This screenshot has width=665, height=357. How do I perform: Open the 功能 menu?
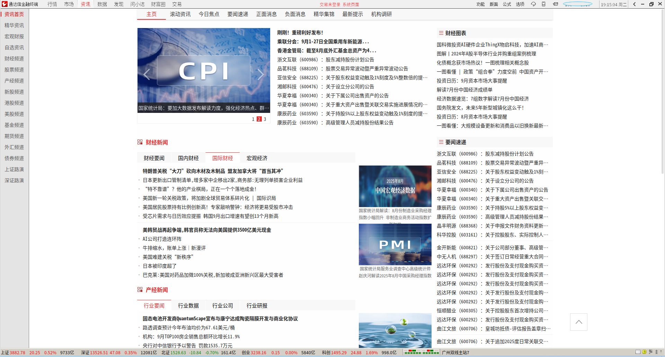coord(481,4)
